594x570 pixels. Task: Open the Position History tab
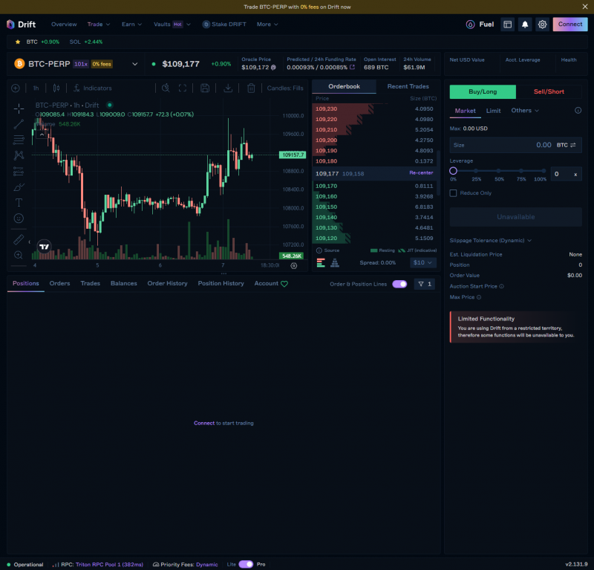pos(221,283)
